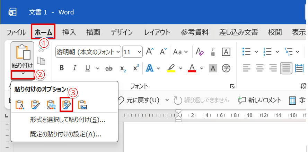The width and height of the screenshot is (308, 152).
Task: Open bullet library dropdown arrow
Action: coord(256,52)
